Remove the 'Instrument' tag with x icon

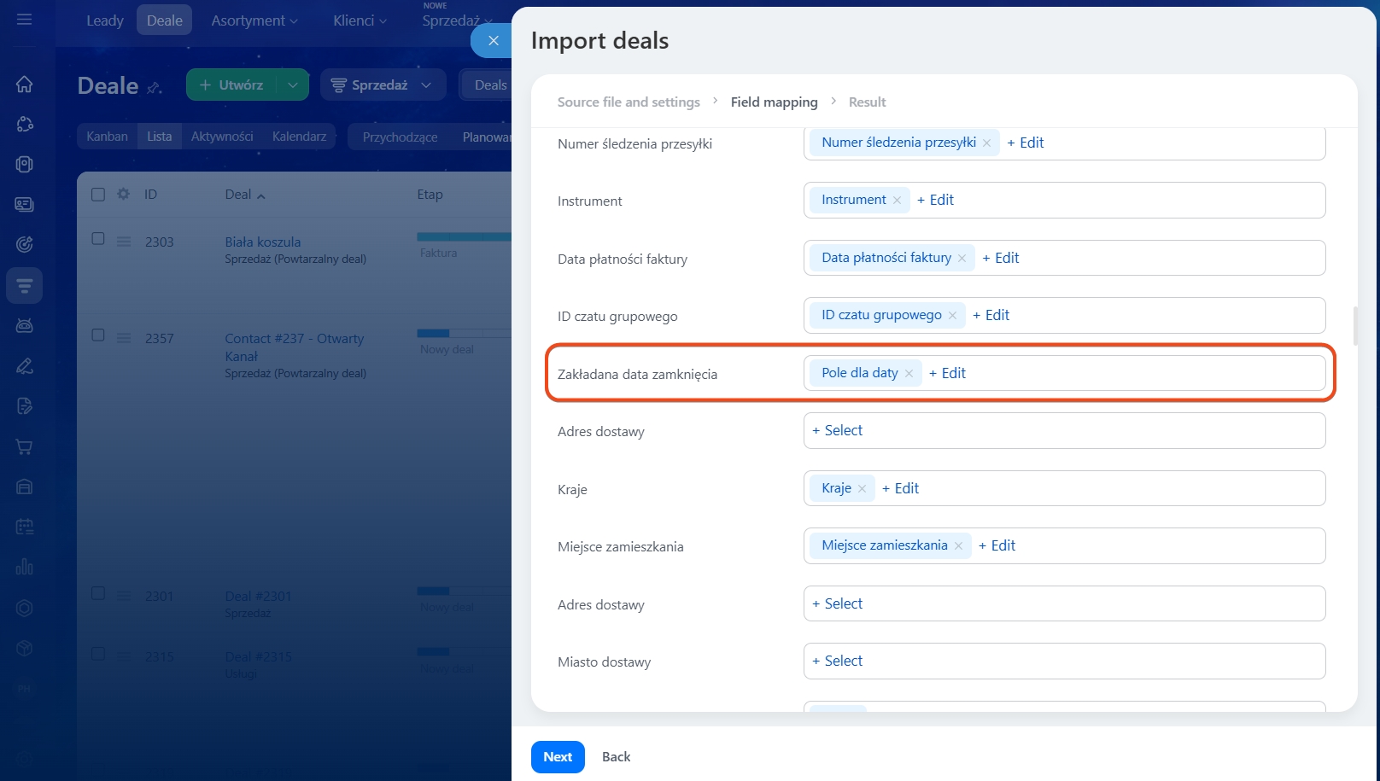pos(897,201)
